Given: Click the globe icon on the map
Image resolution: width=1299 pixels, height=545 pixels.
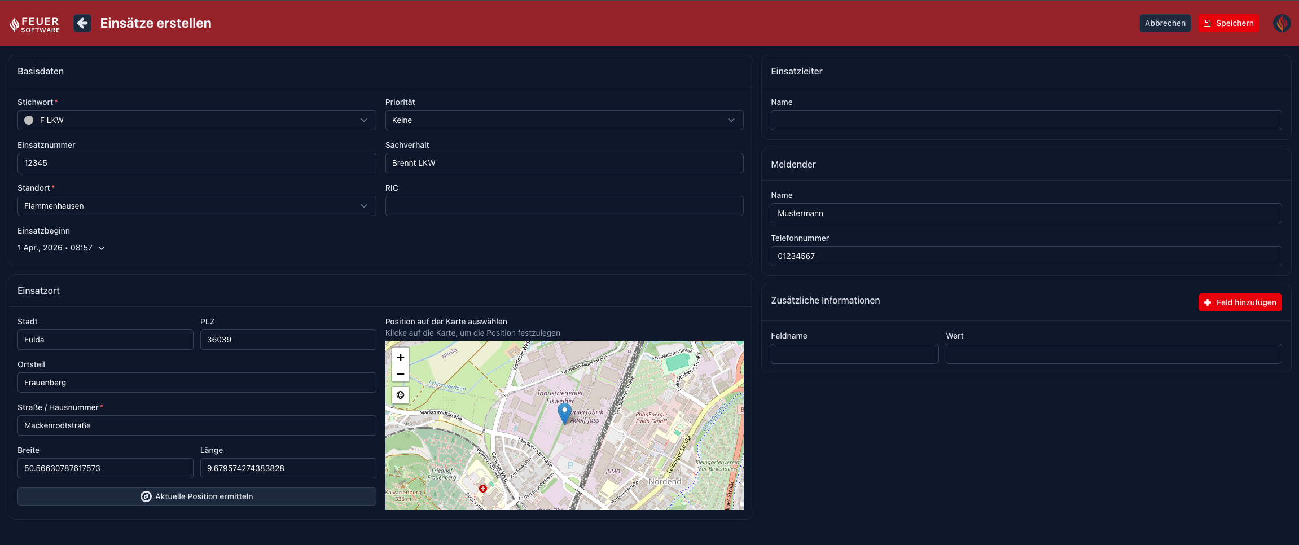Looking at the screenshot, I should point(400,395).
